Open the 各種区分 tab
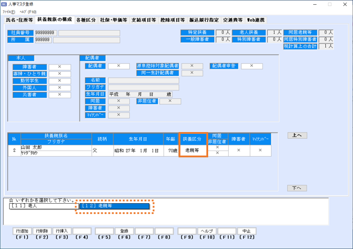This screenshot has width=353, height=249. point(86,20)
